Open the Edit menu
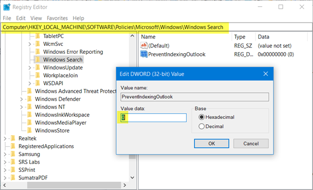 [21, 18]
